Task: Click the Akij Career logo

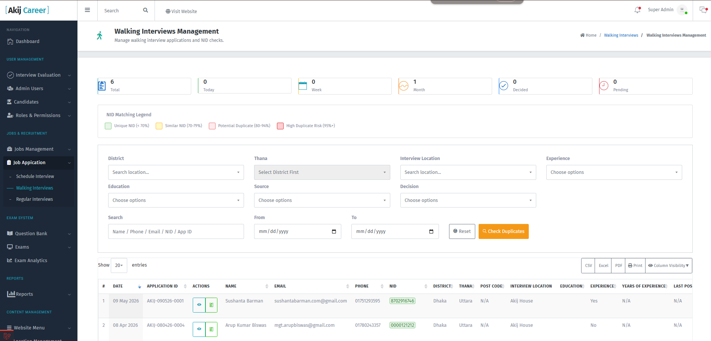Action: point(27,10)
